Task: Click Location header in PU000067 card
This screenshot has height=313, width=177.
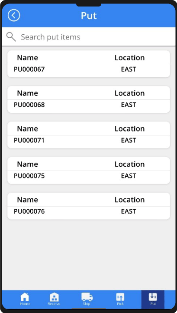Action: (130, 58)
